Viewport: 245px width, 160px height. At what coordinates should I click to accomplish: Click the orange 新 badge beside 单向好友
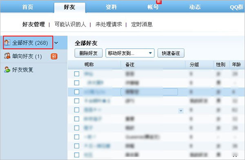pyautogui.click(x=54, y=56)
